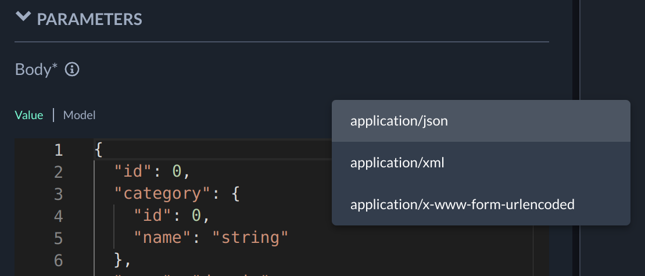Click the info icon beside Body
645x276 pixels.
click(x=72, y=70)
